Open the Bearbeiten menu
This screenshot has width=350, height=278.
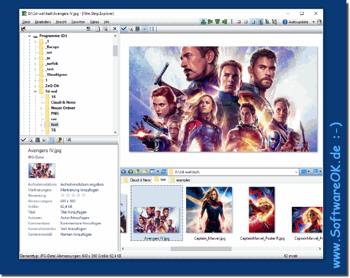click(43, 22)
